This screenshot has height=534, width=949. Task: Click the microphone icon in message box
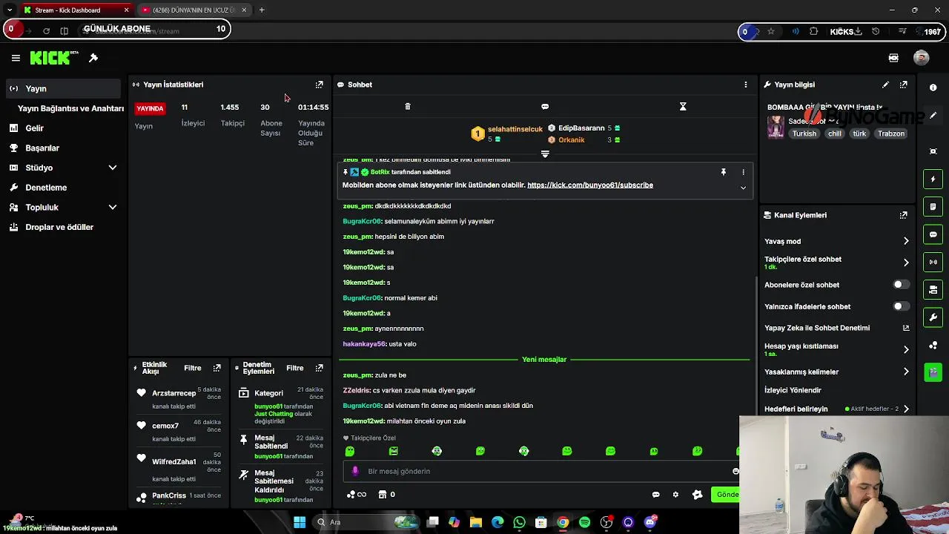(x=355, y=471)
